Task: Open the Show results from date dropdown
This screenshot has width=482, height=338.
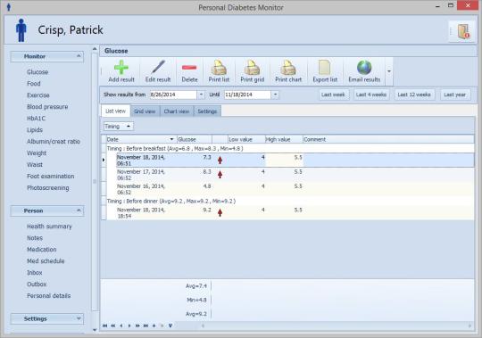Action: click(x=201, y=95)
